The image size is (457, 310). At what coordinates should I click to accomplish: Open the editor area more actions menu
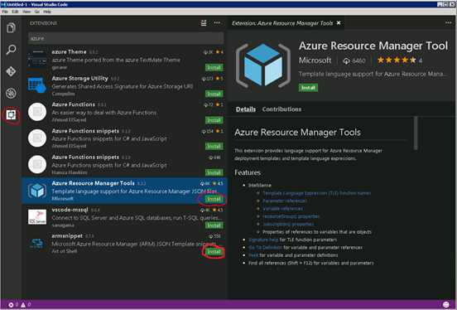click(448, 22)
